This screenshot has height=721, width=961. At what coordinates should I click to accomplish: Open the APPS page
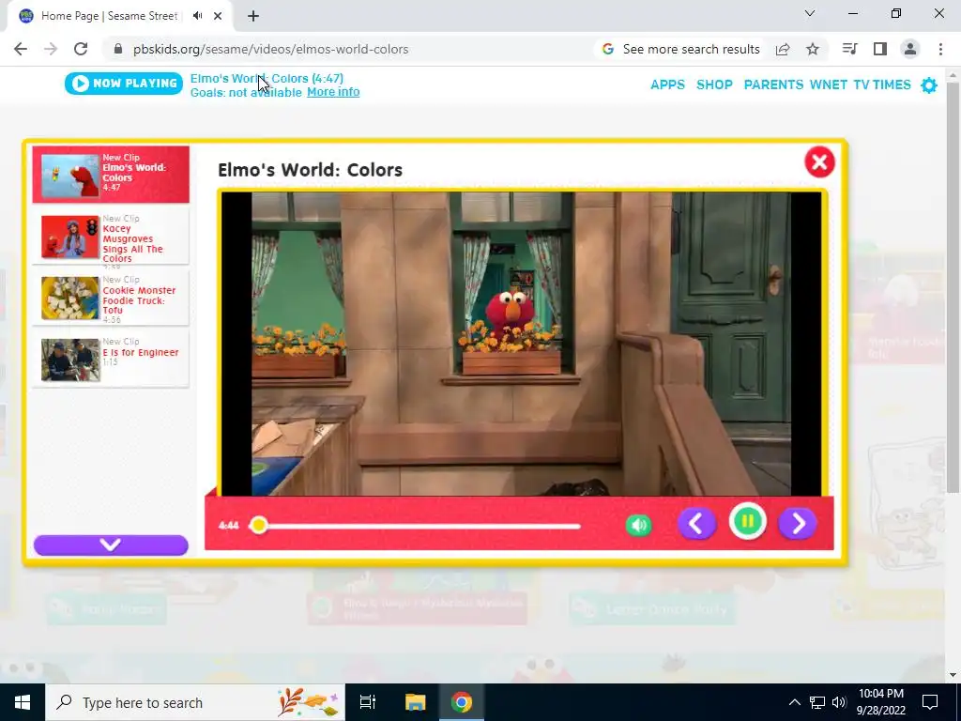point(667,84)
